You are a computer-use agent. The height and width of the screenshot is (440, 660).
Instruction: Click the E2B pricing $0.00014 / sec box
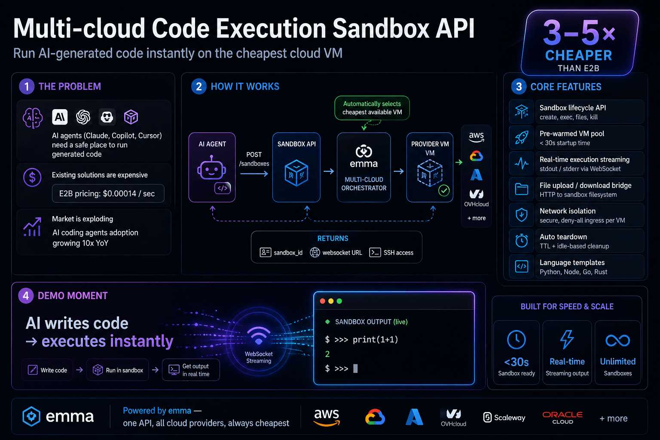pos(108,193)
